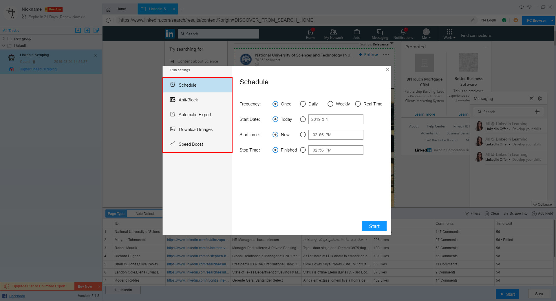
Task: Collapse the Default group folder
Action: click(x=3, y=45)
